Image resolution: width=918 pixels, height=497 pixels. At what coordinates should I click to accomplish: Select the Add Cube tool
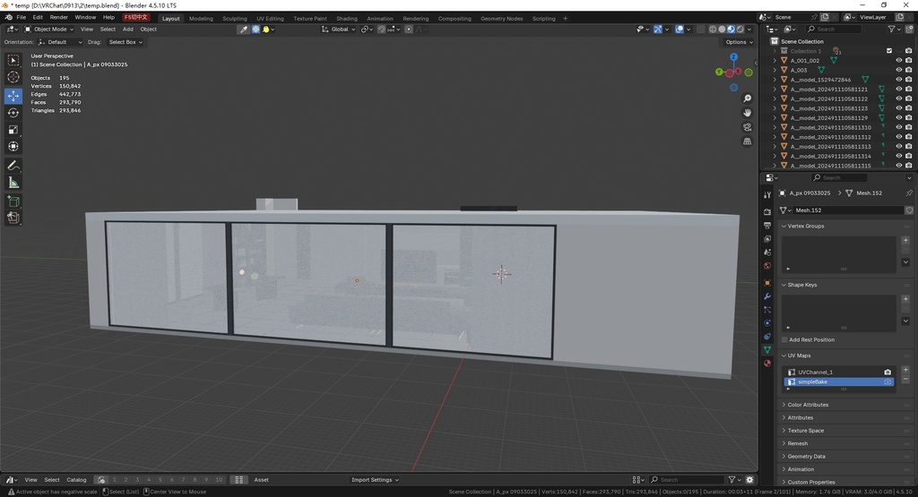tap(13, 201)
